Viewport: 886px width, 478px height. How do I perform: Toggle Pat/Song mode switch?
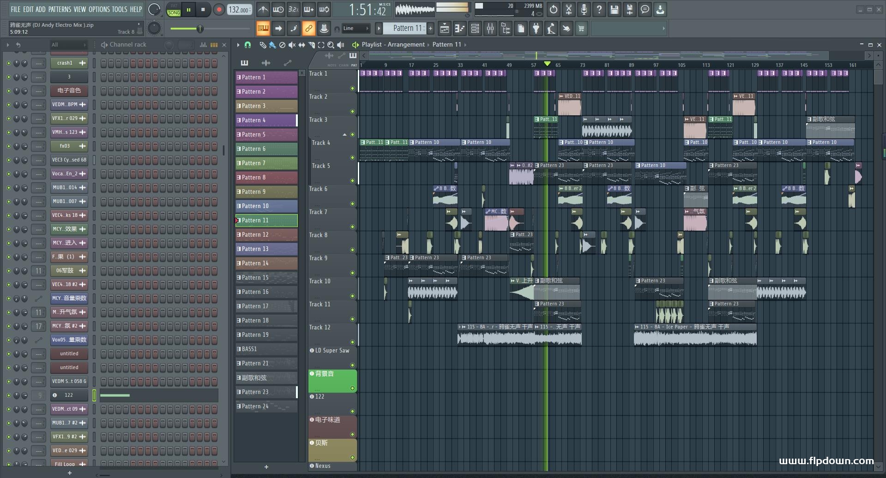[x=174, y=10]
